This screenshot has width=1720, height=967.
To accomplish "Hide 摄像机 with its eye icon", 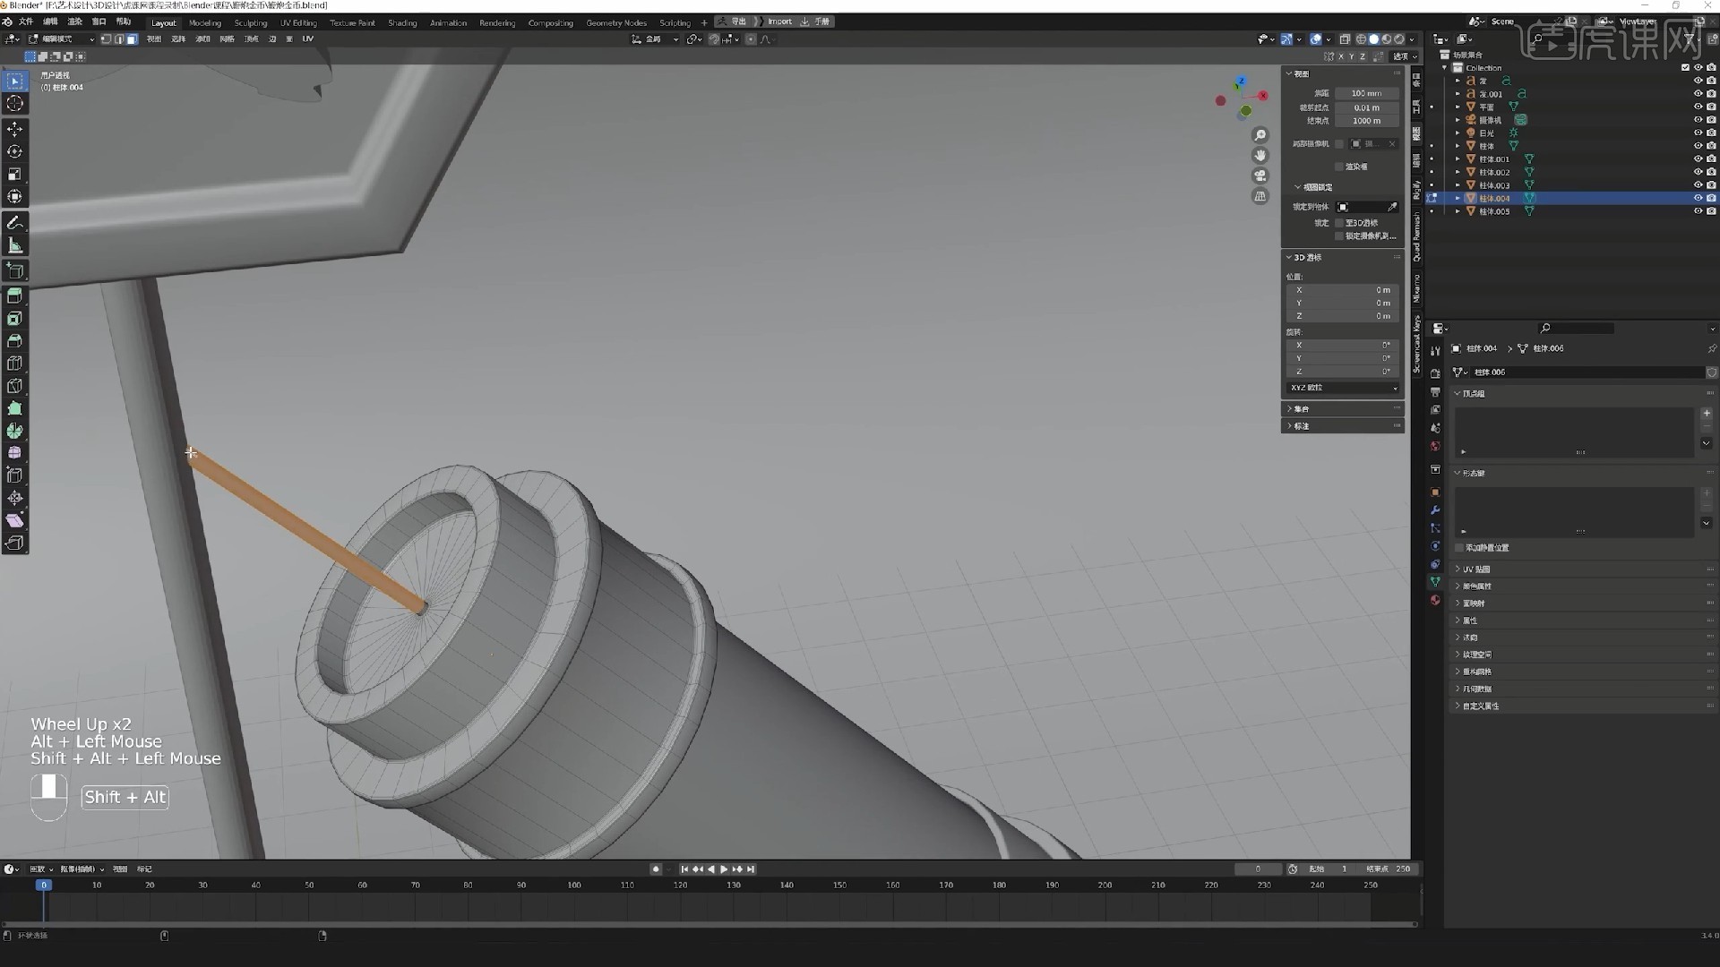I will [1698, 120].
